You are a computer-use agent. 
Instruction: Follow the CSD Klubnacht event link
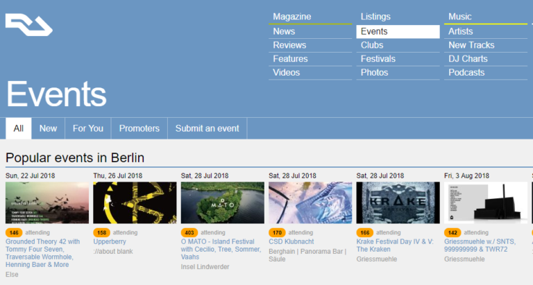pyautogui.click(x=291, y=241)
